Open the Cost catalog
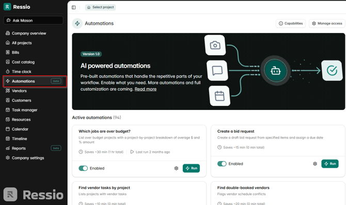 pyautogui.click(x=23, y=62)
